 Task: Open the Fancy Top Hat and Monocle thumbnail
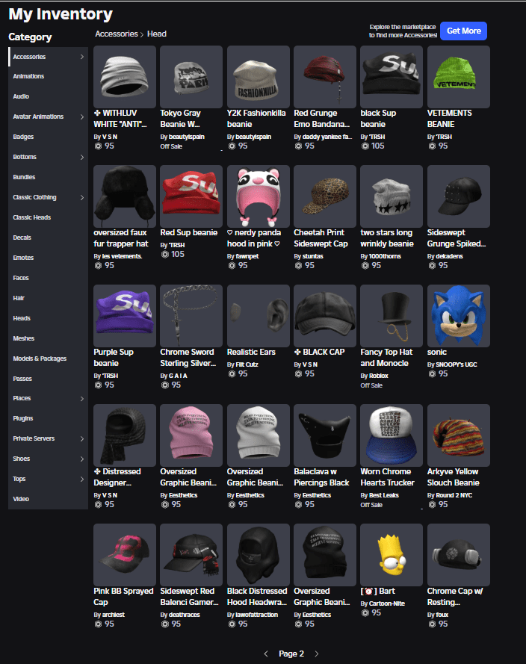[x=391, y=315]
